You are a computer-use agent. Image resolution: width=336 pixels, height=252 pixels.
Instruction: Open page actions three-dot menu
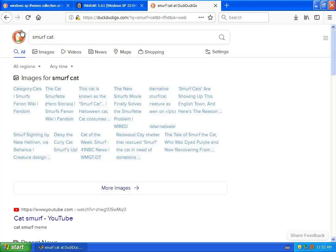click(201, 17)
